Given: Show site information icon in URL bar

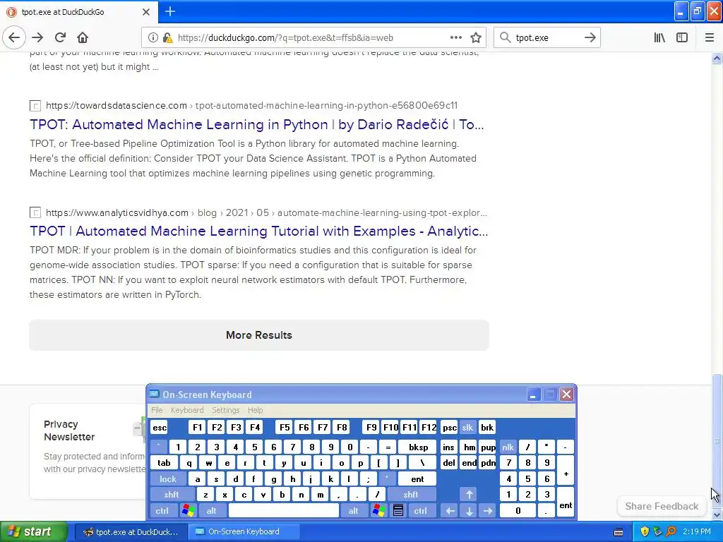Looking at the screenshot, I should click(153, 38).
